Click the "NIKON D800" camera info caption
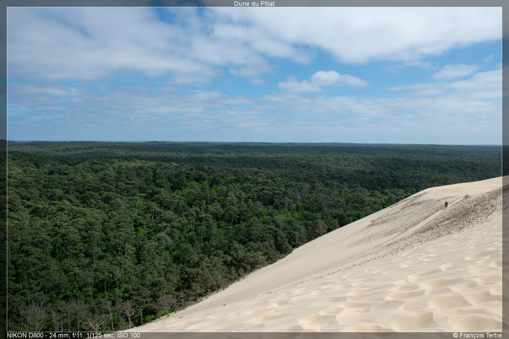 coord(73,335)
